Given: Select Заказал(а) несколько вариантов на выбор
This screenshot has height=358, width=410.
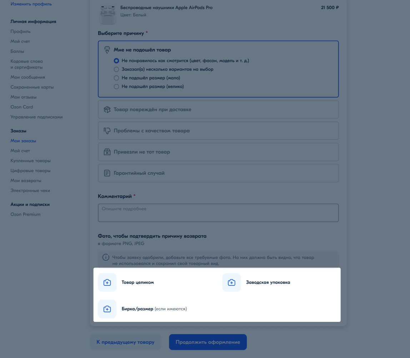Looking at the screenshot, I should point(164,69).
